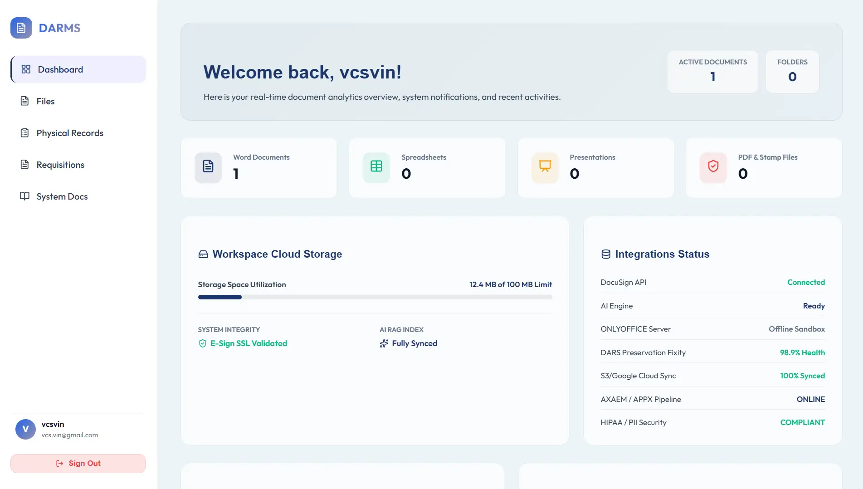The width and height of the screenshot is (863, 489).
Task: Click the Spreadsheets label
Action: click(x=424, y=157)
